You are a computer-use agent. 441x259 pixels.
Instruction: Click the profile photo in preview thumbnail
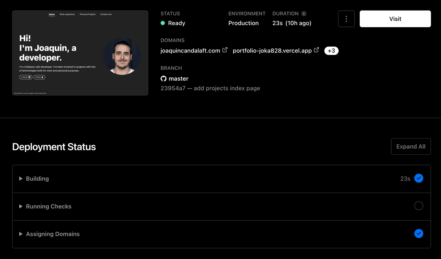(x=122, y=56)
